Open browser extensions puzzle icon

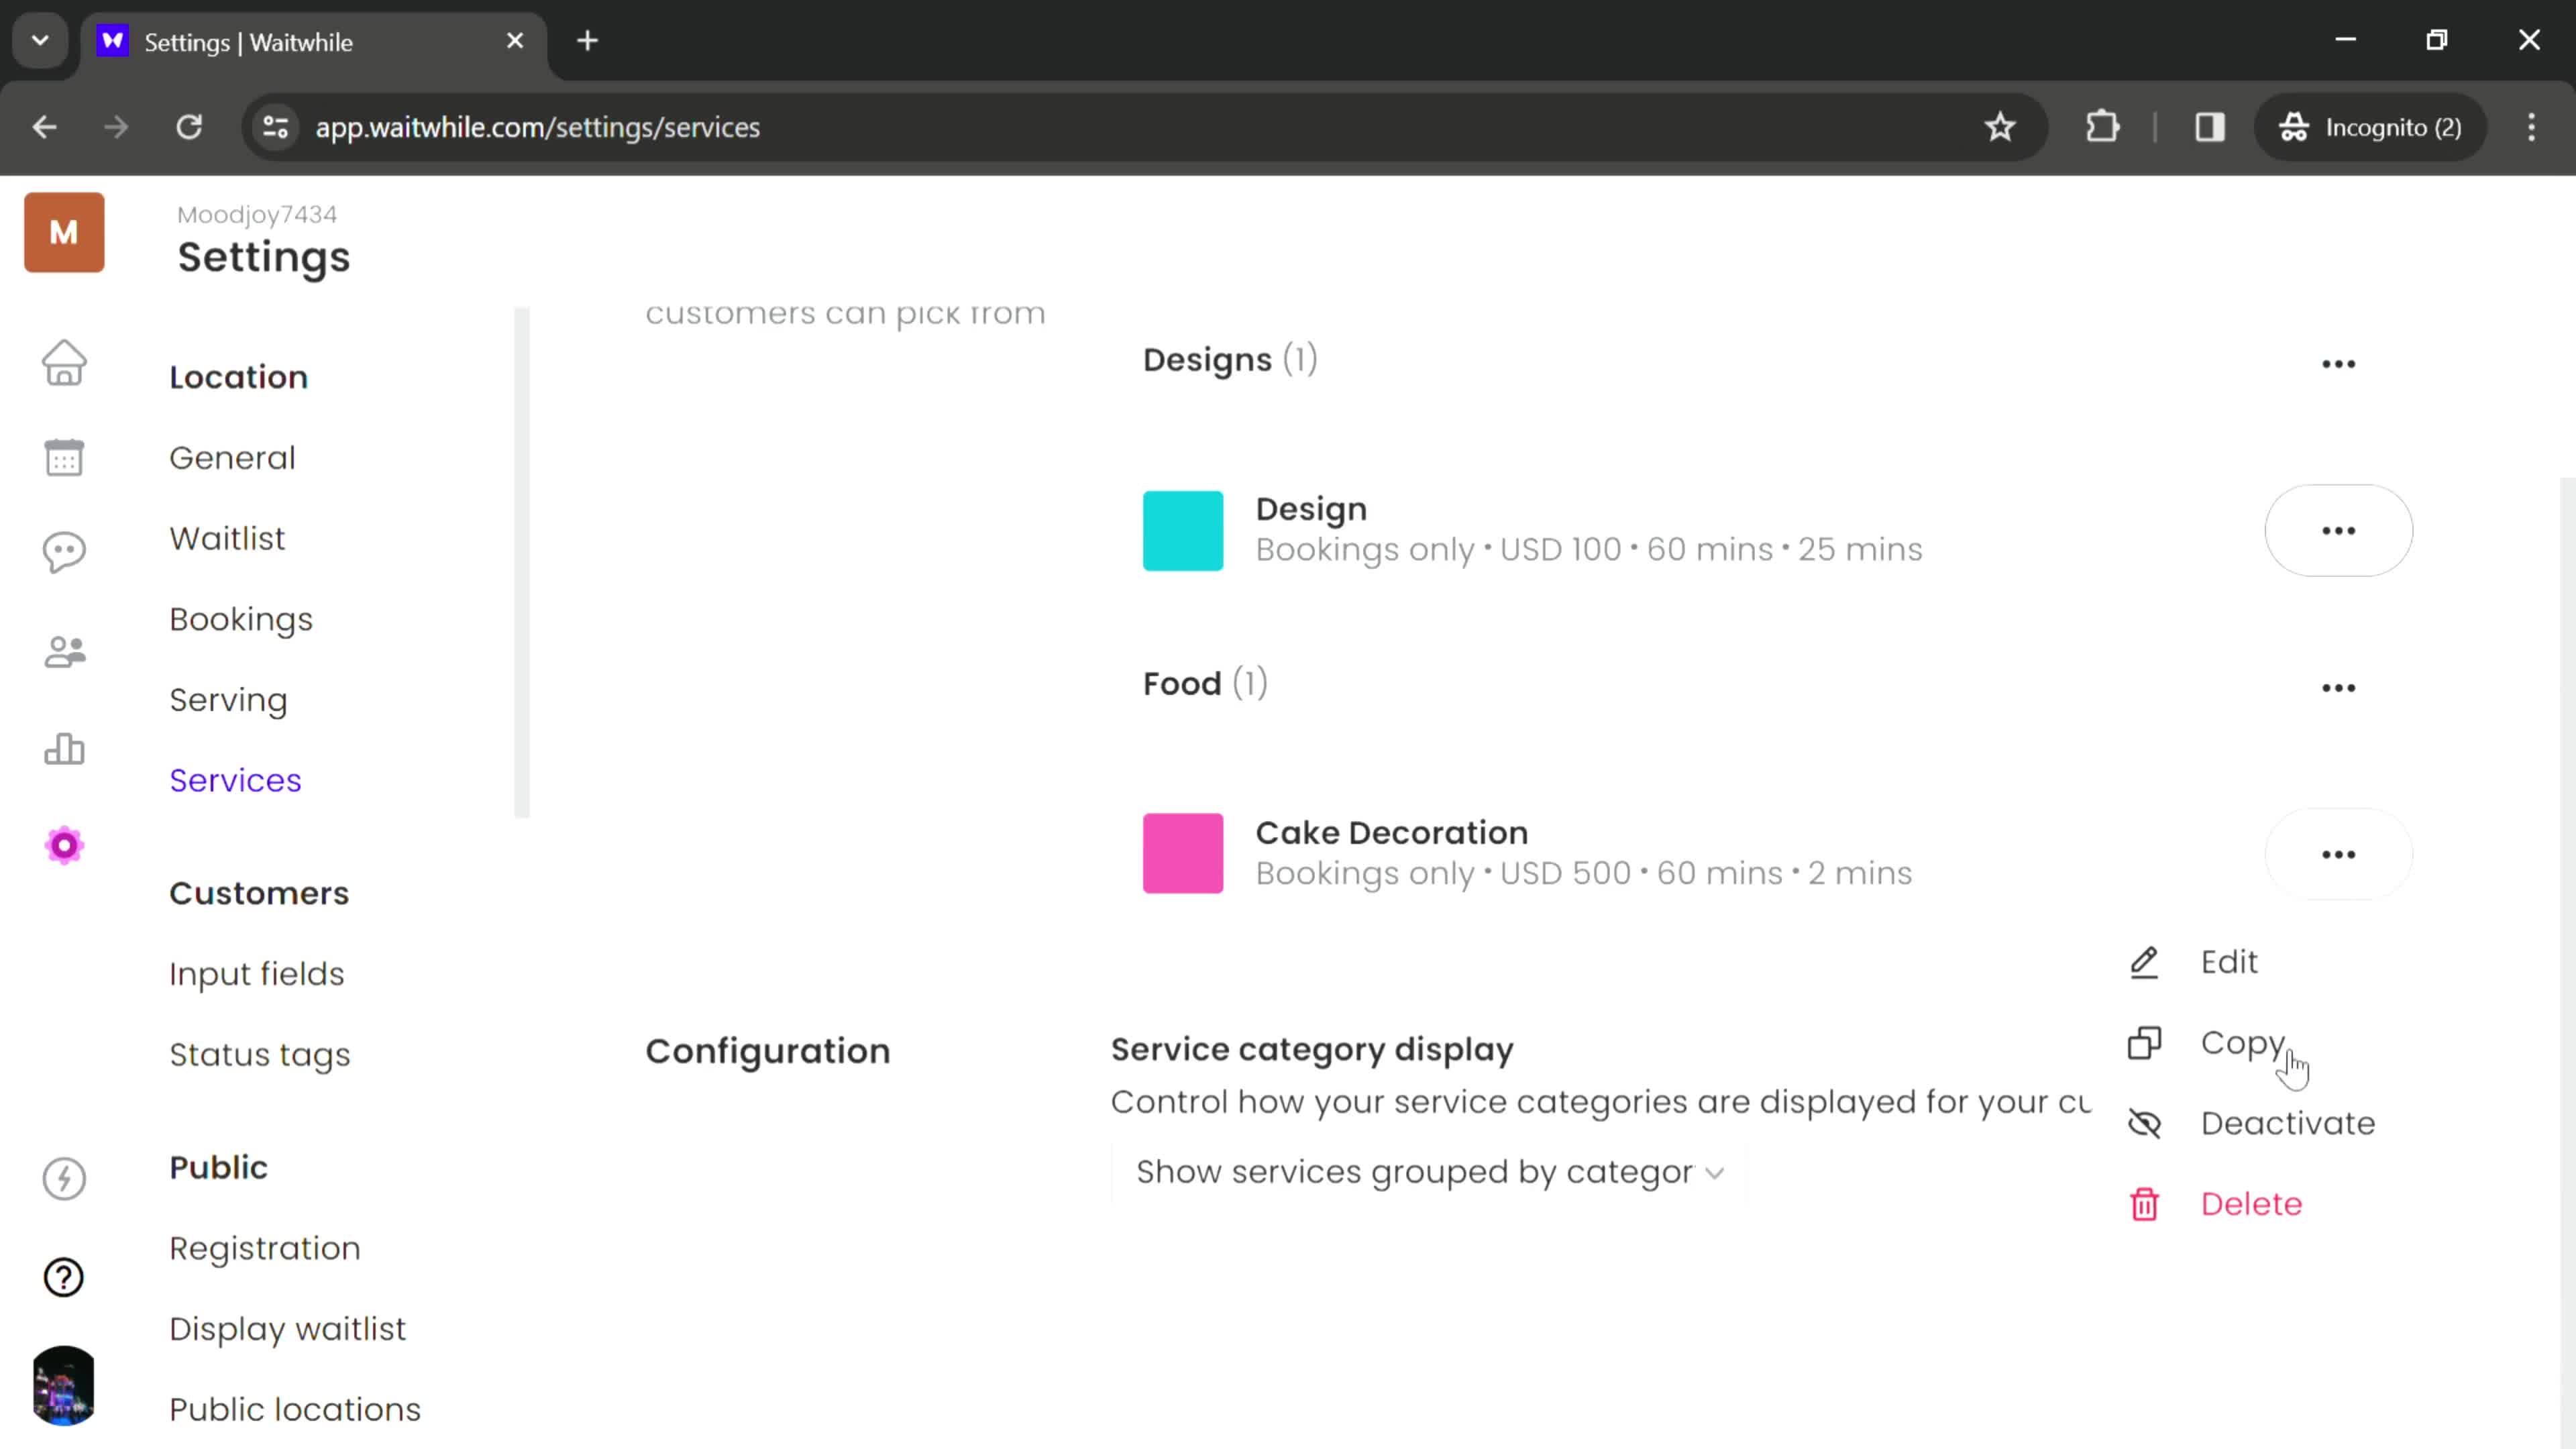click(x=2102, y=127)
